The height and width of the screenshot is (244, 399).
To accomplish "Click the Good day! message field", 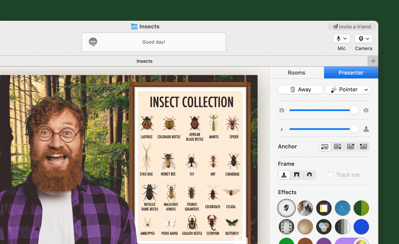I will tap(154, 42).
